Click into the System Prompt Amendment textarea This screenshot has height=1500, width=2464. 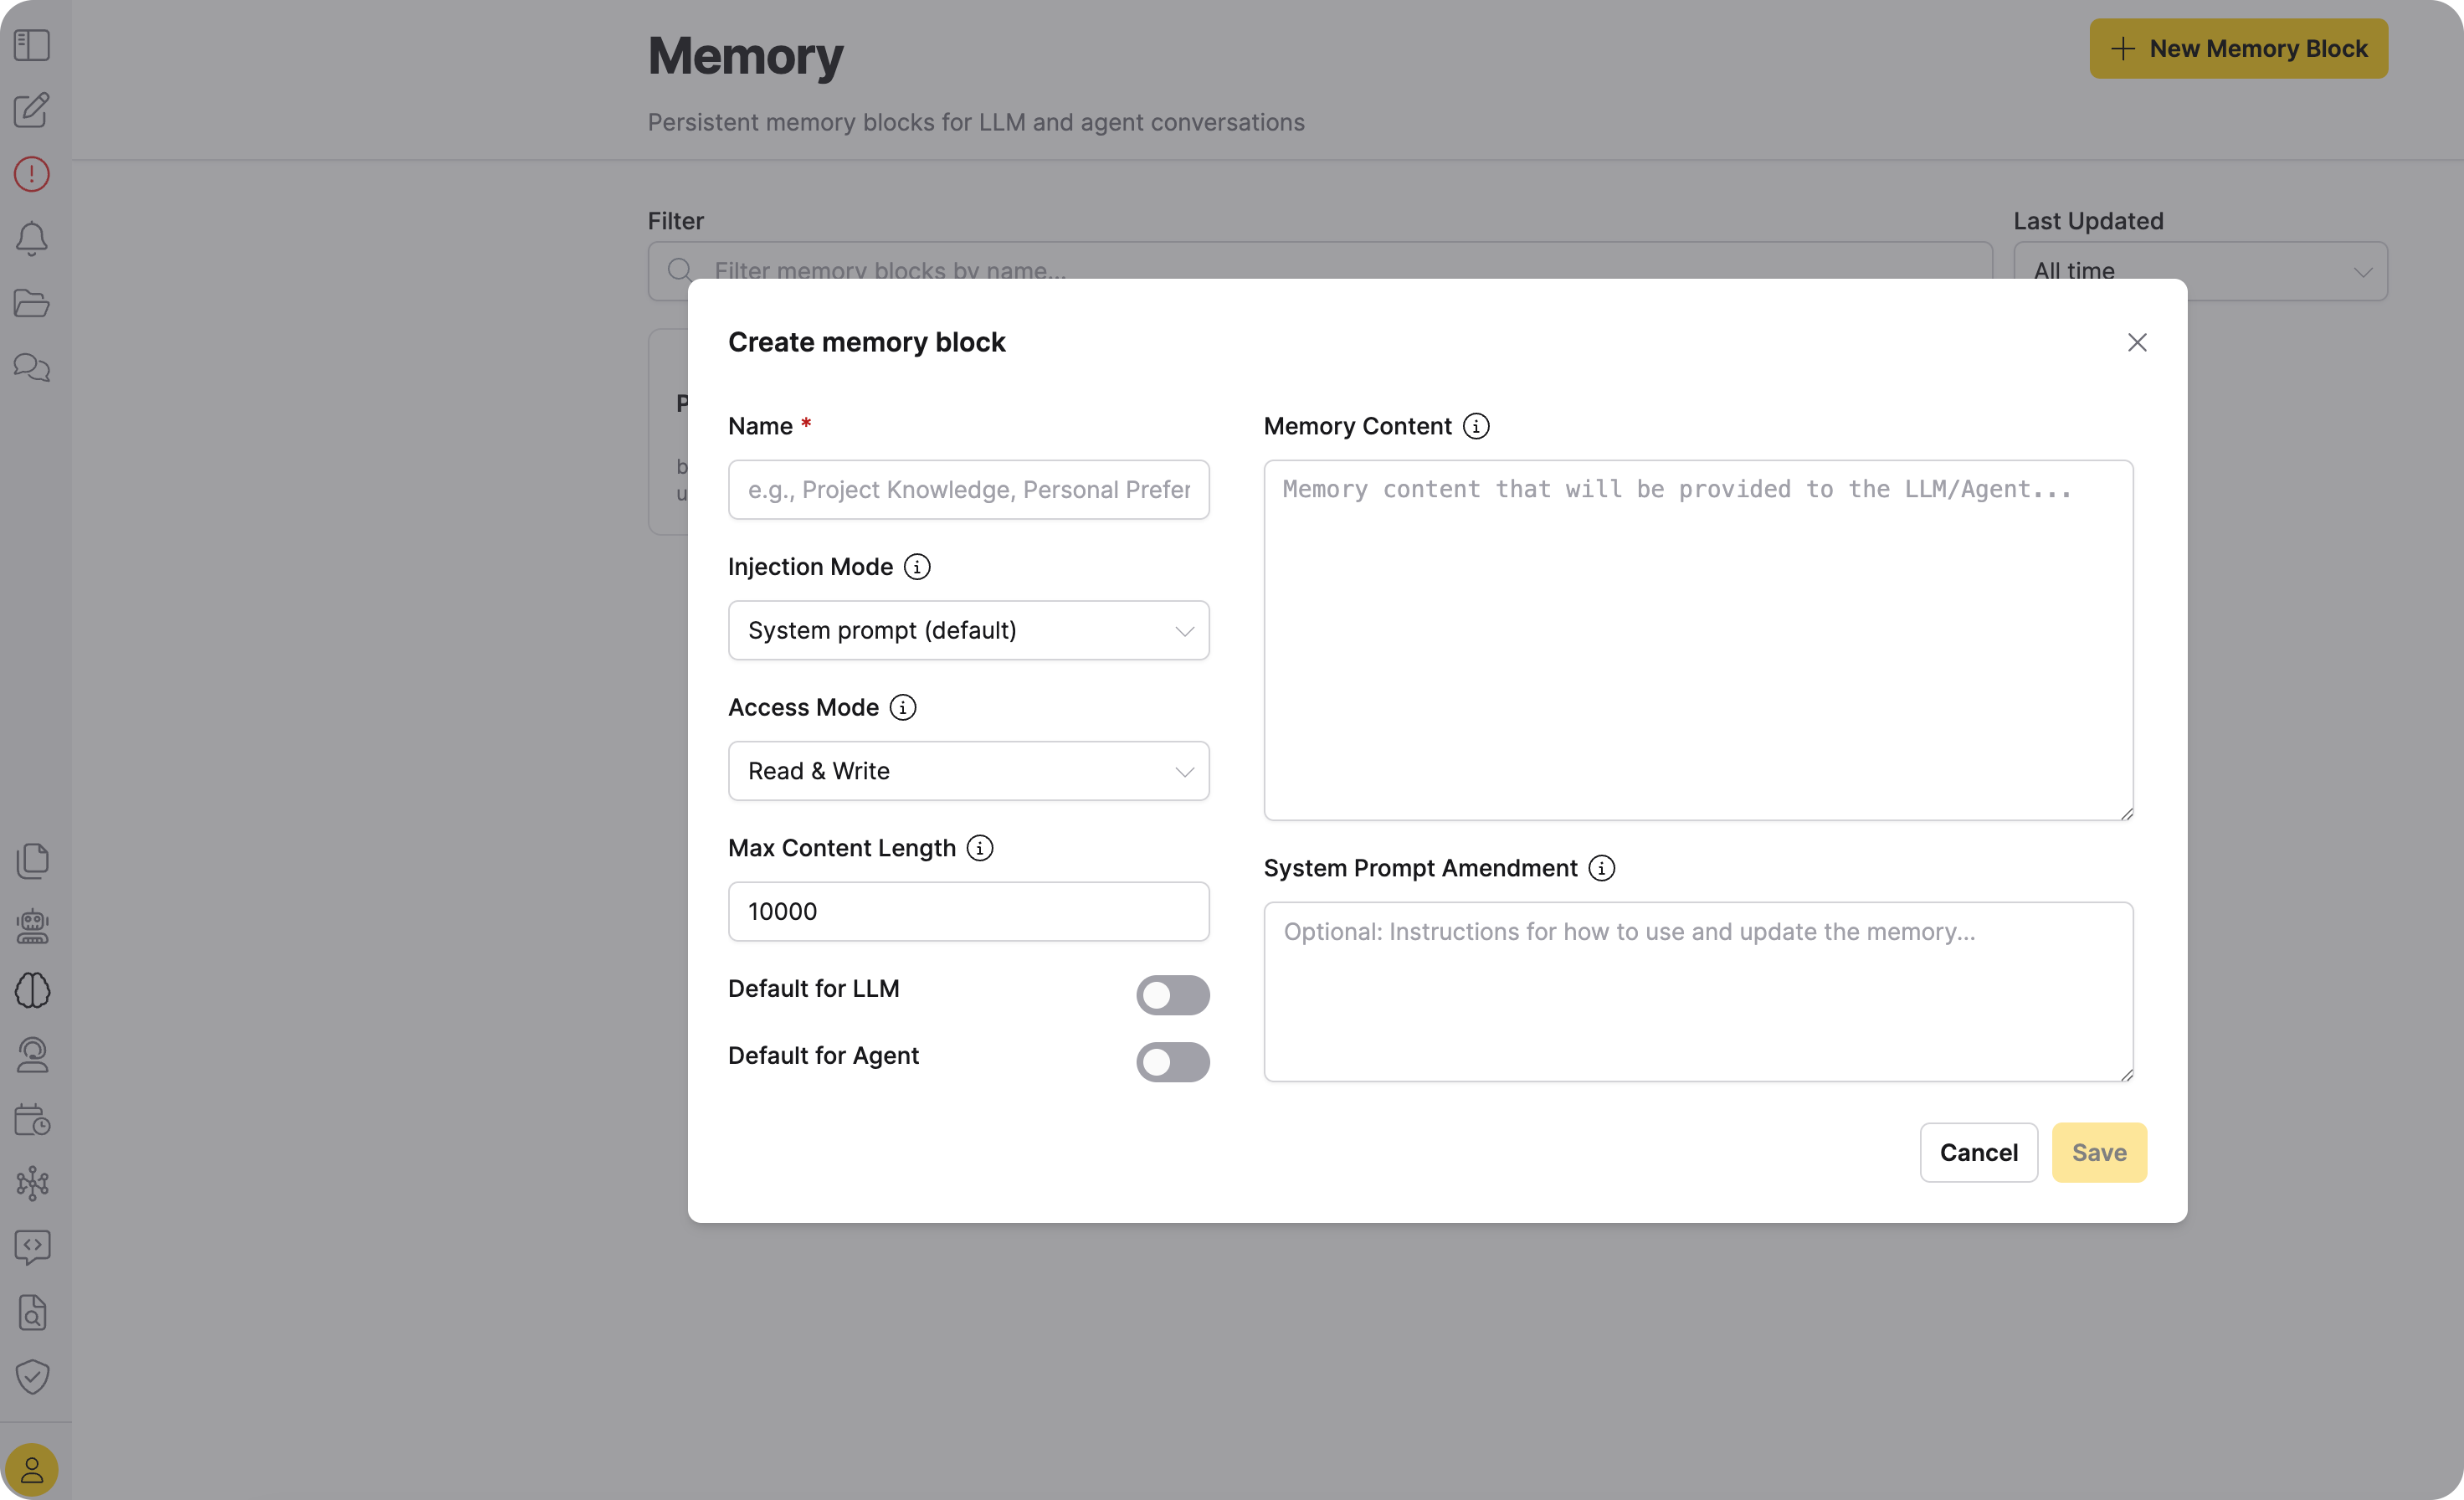(1698, 992)
